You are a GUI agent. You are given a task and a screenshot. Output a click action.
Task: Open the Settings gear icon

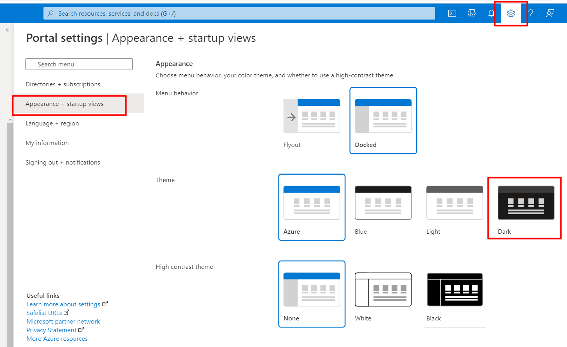[511, 13]
